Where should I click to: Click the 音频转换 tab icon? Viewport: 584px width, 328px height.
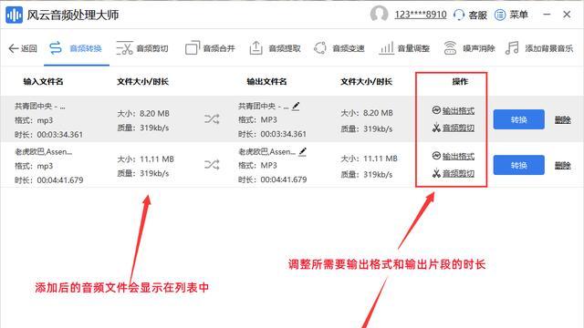[x=56, y=48]
